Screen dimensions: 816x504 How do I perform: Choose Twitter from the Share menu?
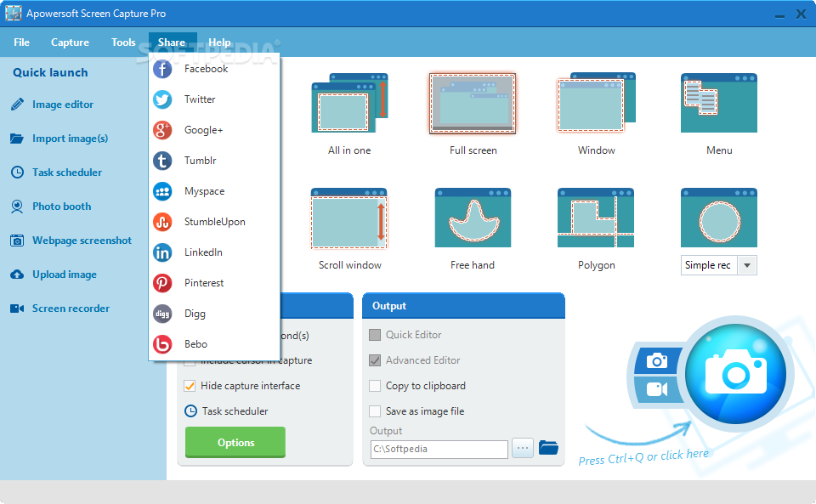pos(214,99)
